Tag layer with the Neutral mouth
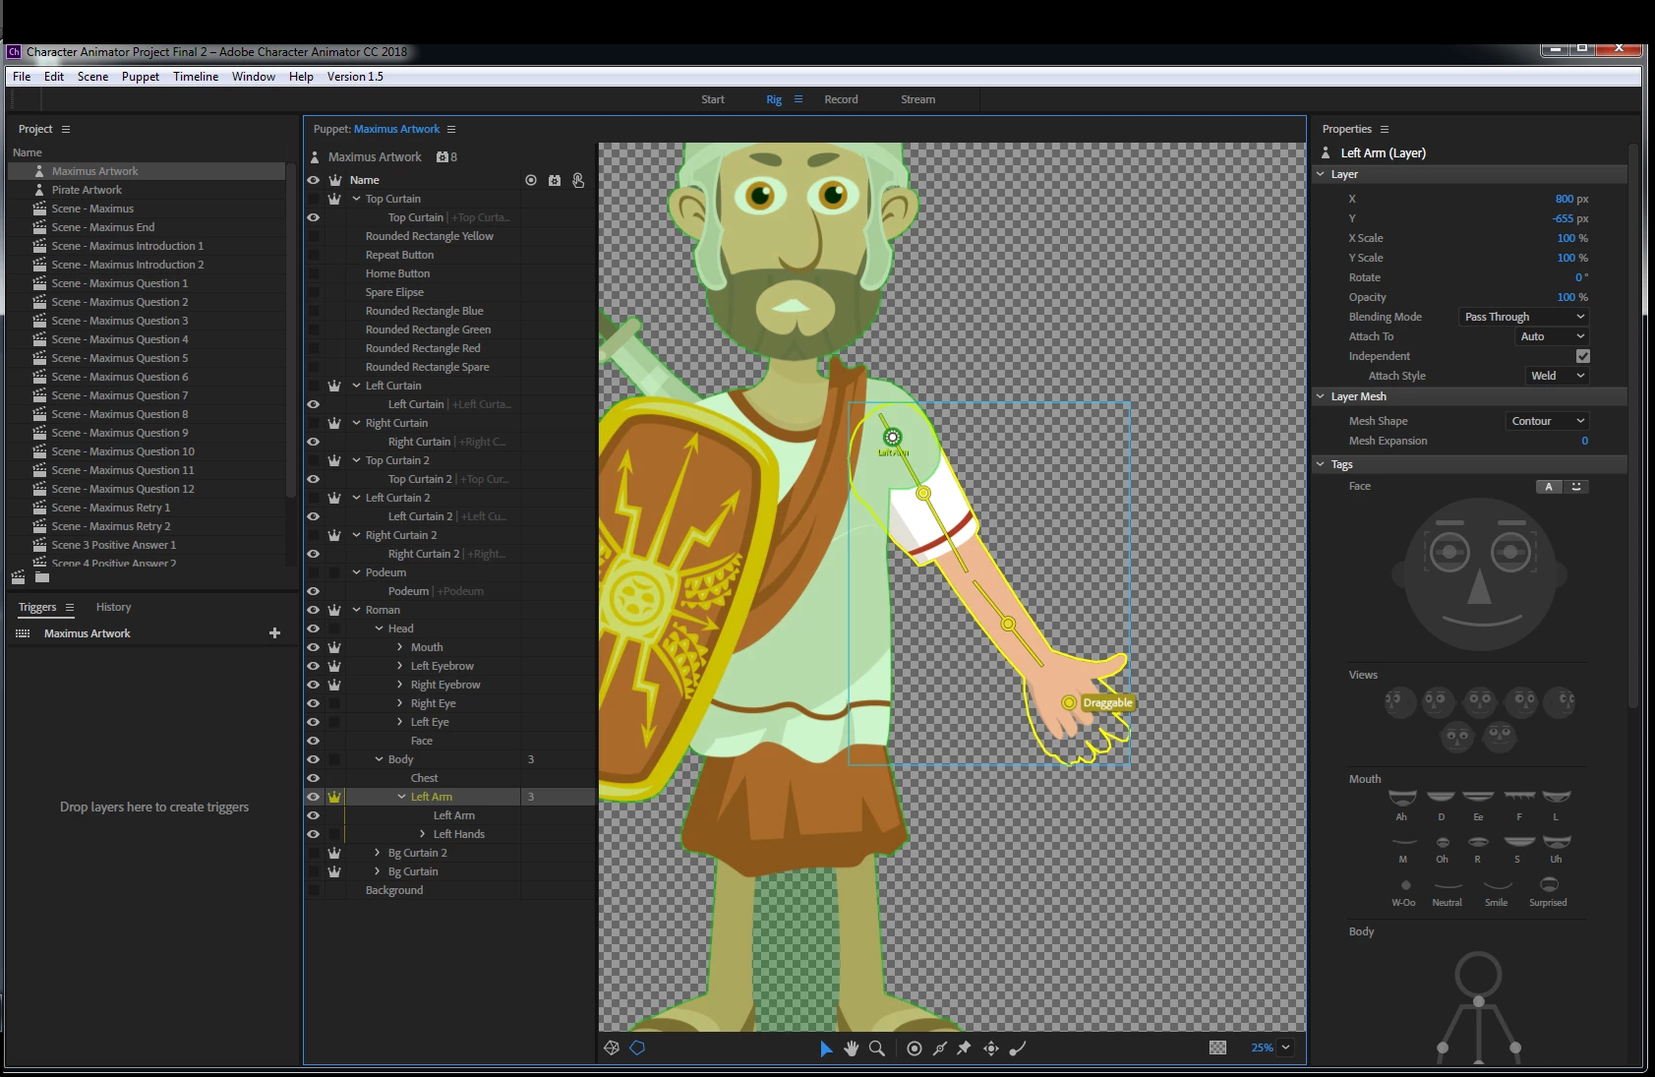This screenshot has width=1655, height=1077. [1448, 891]
